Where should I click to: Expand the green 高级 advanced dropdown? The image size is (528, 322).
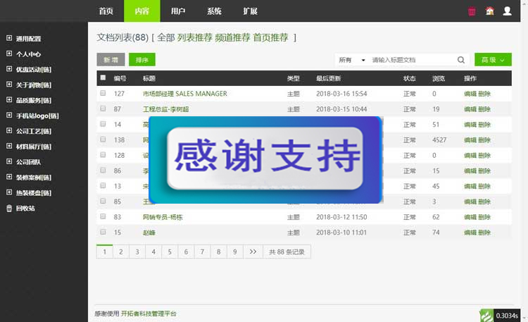point(493,60)
